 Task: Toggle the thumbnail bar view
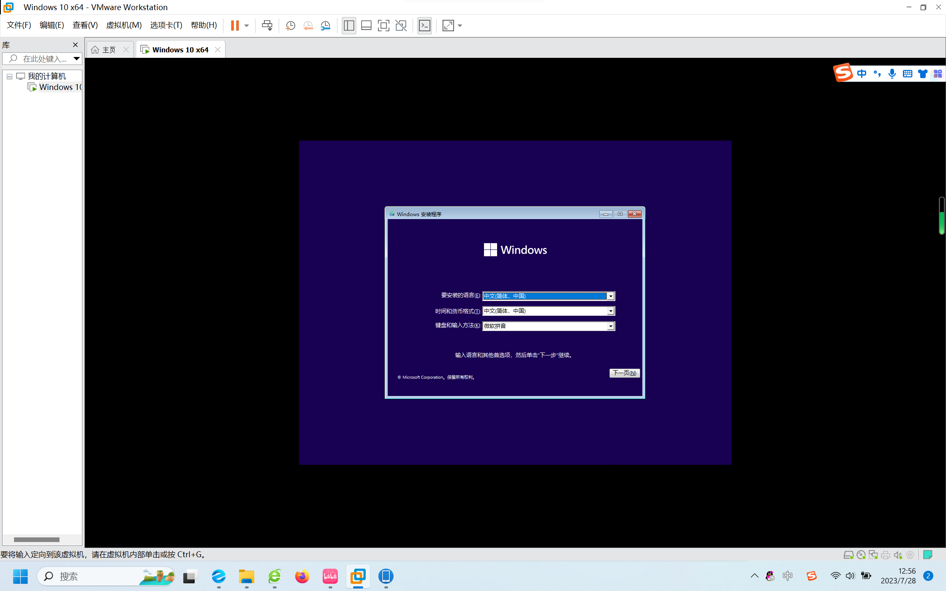tap(366, 26)
